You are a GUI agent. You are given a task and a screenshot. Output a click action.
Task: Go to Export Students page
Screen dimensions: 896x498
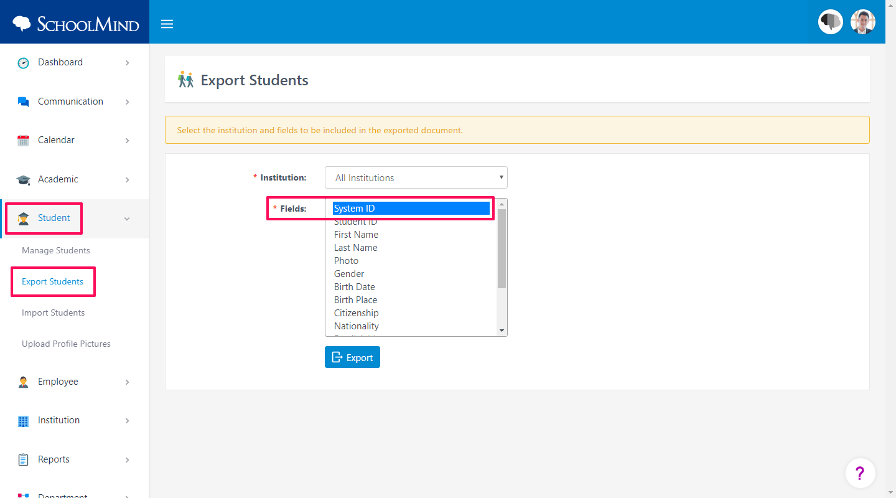coord(53,281)
